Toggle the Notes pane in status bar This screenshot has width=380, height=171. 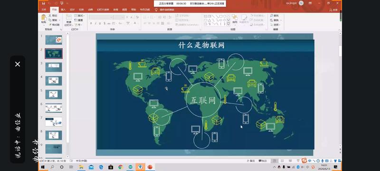pos(251,161)
